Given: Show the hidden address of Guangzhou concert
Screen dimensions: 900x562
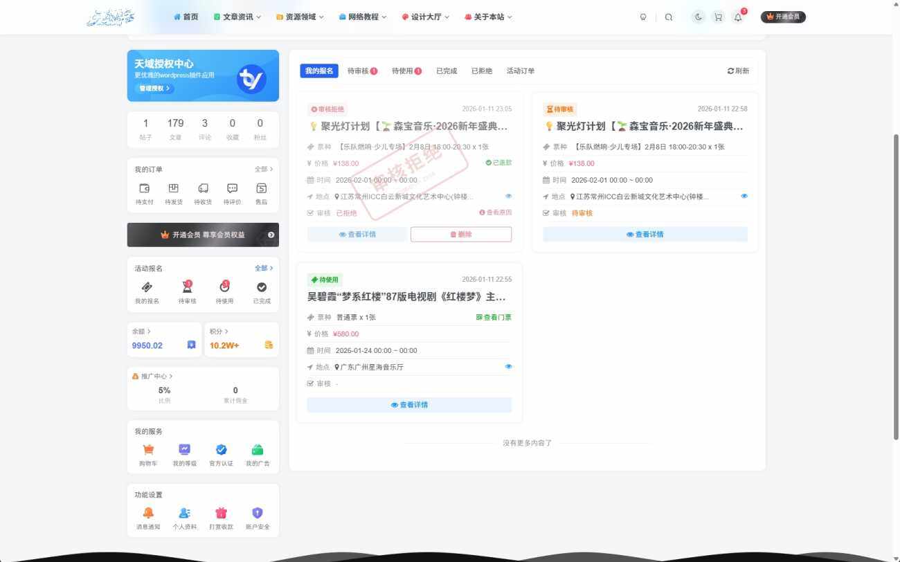Looking at the screenshot, I should 509,366.
